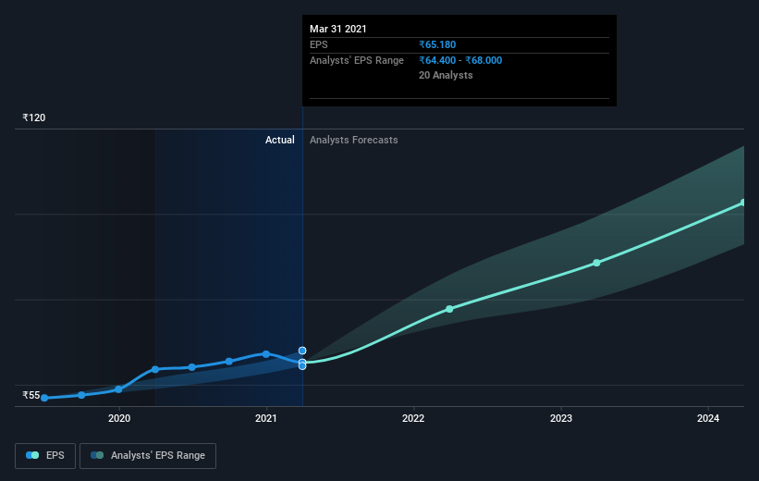The width and height of the screenshot is (759, 481).
Task: Select the 2024 forecast EPS data point
Action: pyautogui.click(x=743, y=203)
